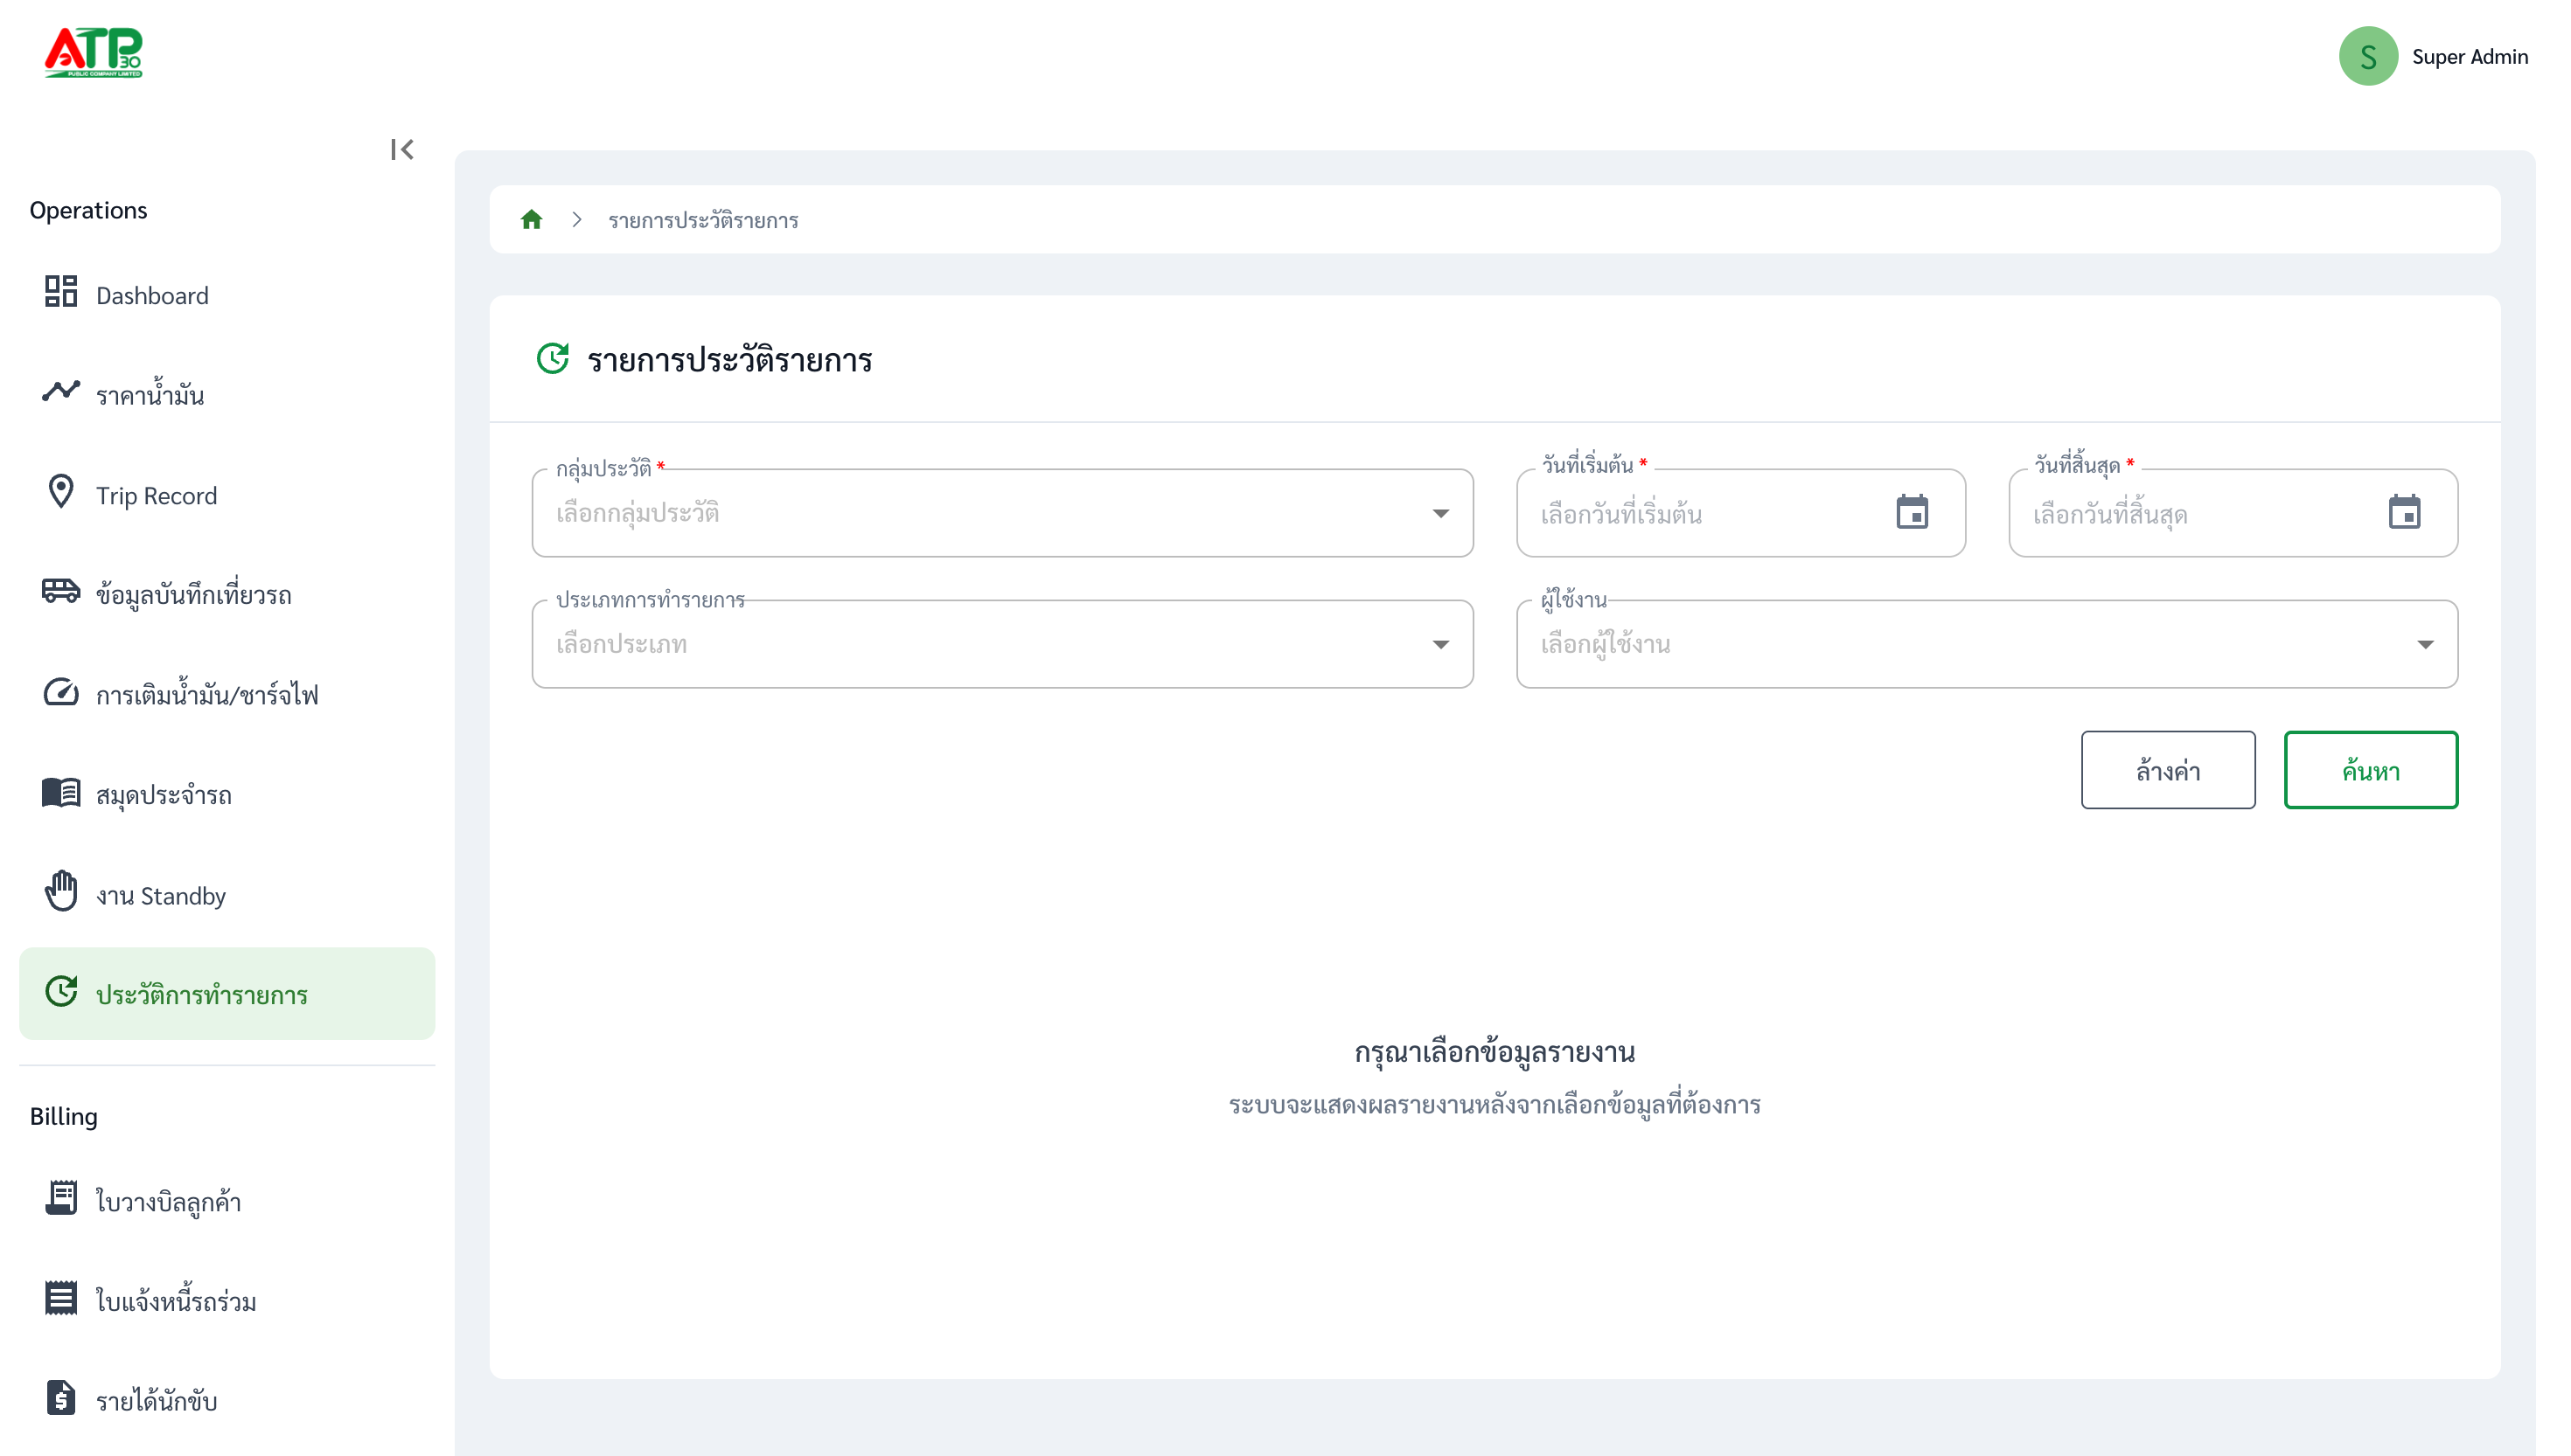
Task: Click the Trip Record pin icon
Action: [61, 491]
